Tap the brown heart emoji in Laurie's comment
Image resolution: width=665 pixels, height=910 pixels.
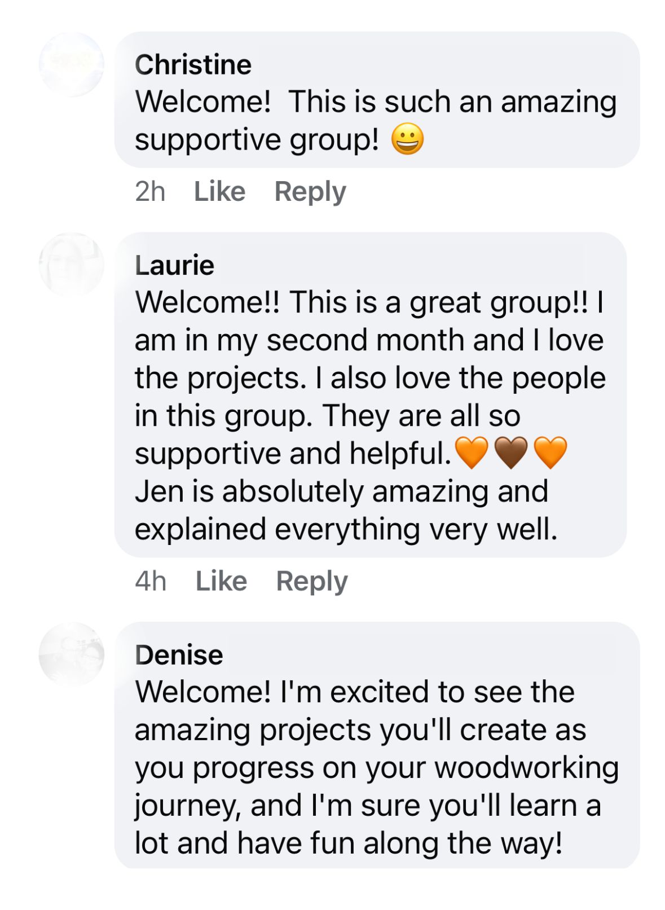click(x=510, y=453)
